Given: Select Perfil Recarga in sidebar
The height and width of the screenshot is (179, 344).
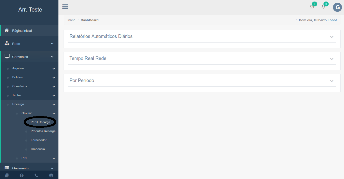Looking at the screenshot, I should coord(41,122).
